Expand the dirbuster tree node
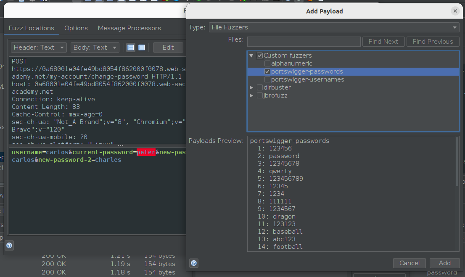 click(251, 87)
